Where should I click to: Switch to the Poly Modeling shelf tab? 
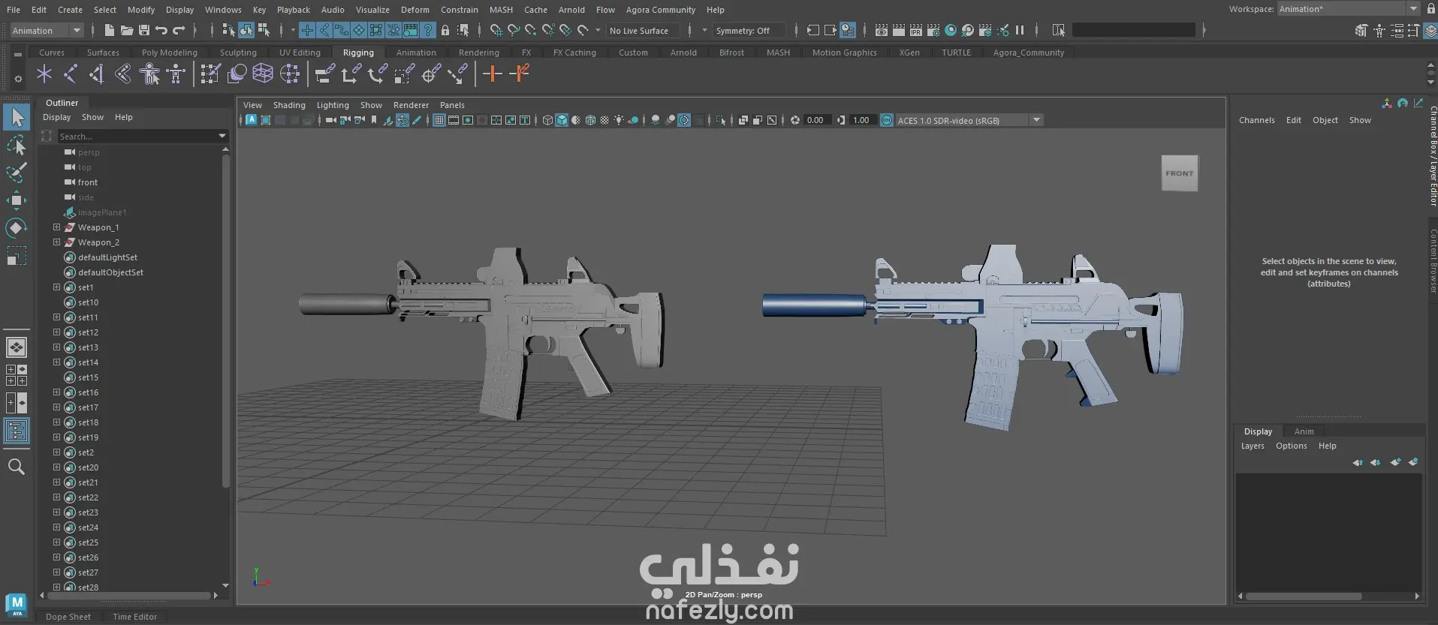coord(170,53)
